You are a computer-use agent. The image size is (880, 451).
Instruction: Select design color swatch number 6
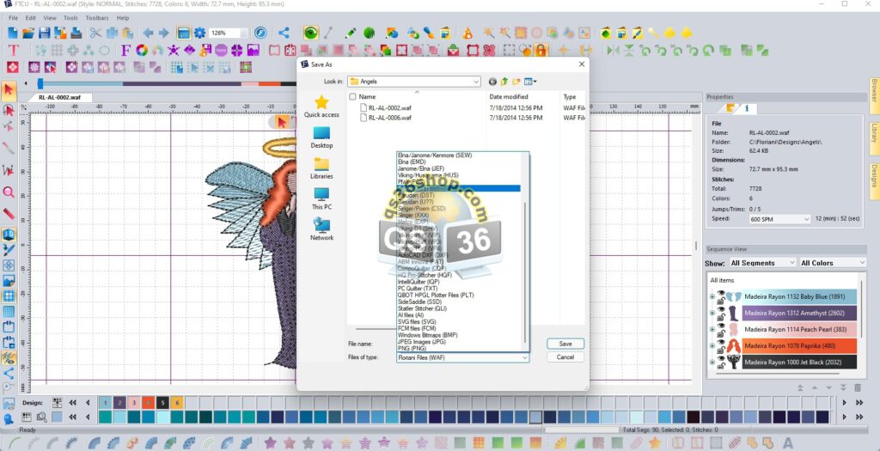coord(176,402)
